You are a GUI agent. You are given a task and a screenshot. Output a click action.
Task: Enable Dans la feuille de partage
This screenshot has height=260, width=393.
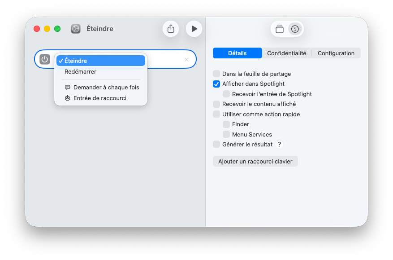pos(217,74)
